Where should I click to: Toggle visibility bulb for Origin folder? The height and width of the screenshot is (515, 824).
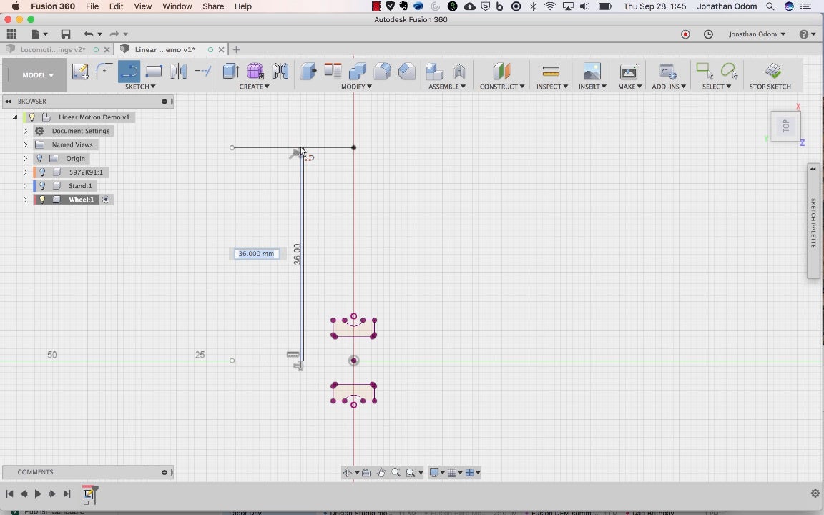coord(39,158)
